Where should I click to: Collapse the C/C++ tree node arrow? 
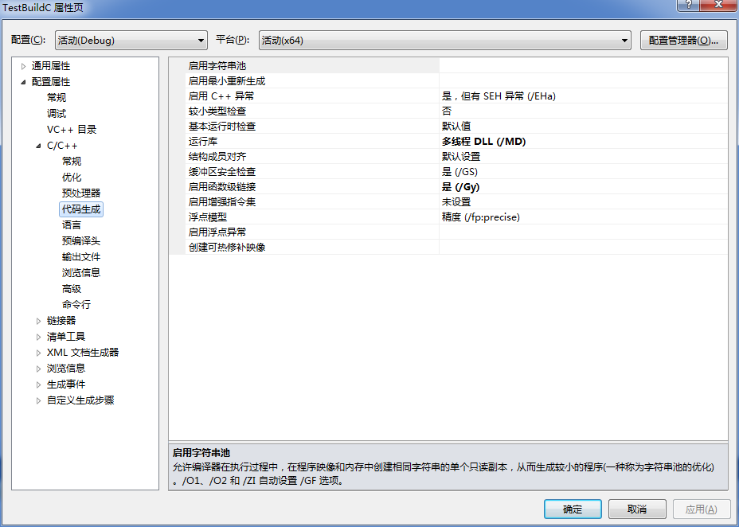click(39, 146)
